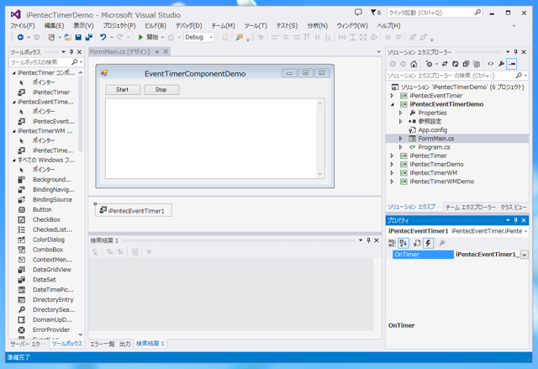This screenshot has height=369, width=538.
Task: Click the Save floppy disk icon
Action: click(x=78, y=37)
